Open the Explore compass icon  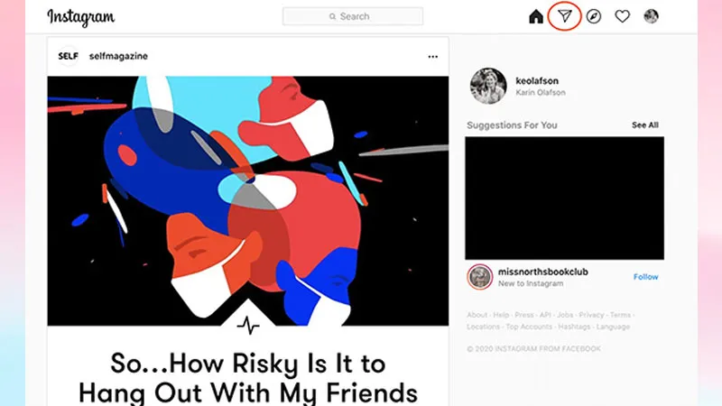(594, 16)
